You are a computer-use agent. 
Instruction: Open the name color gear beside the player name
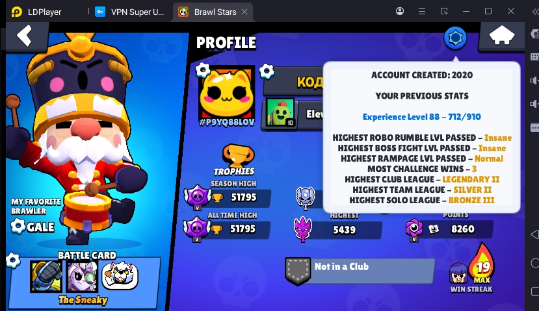267,71
